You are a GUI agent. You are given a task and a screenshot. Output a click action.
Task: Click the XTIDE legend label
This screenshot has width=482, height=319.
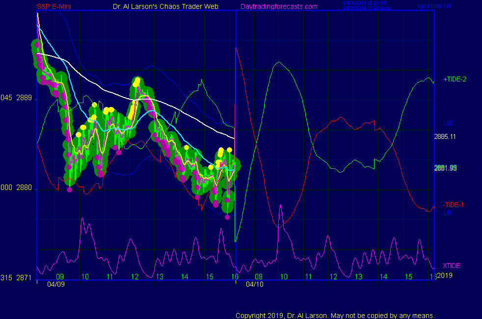[x=451, y=266]
